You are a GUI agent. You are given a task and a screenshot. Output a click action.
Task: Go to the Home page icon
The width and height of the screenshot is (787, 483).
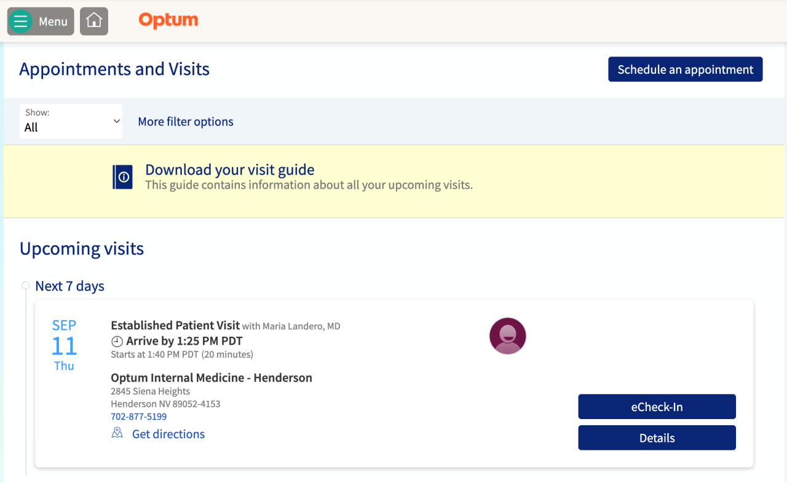94,22
